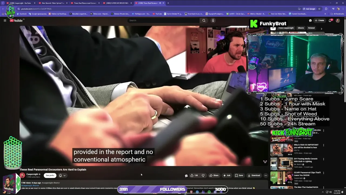Open a new browser tab
This screenshot has height=195, width=346.
pyautogui.click(x=168, y=3)
